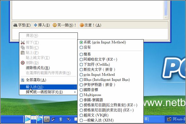Select 下加符 (Cedilla) input method

(110, 65)
